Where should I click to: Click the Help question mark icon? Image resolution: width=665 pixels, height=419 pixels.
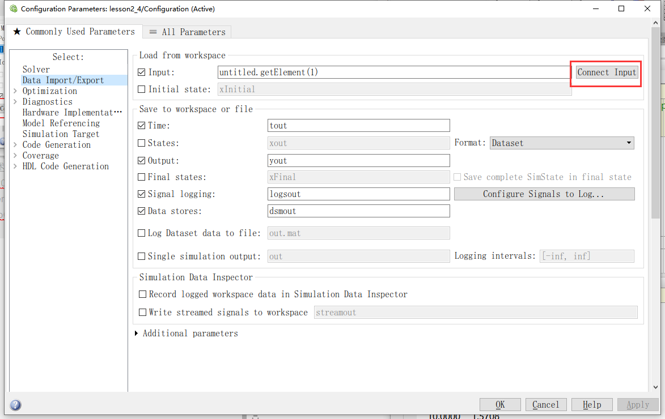[15, 405]
